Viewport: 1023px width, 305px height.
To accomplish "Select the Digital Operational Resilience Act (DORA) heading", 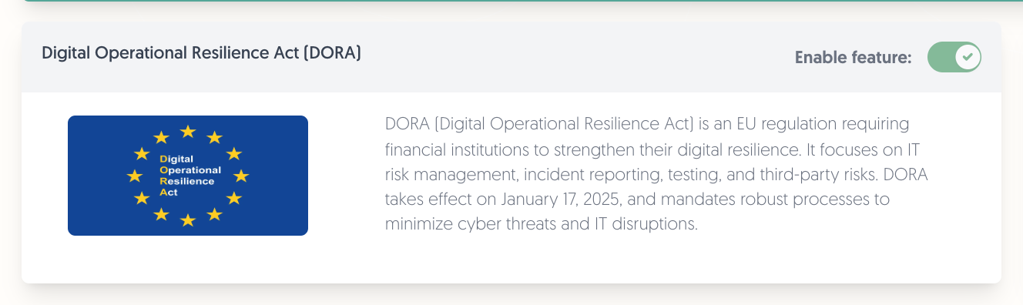I will pyautogui.click(x=201, y=53).
